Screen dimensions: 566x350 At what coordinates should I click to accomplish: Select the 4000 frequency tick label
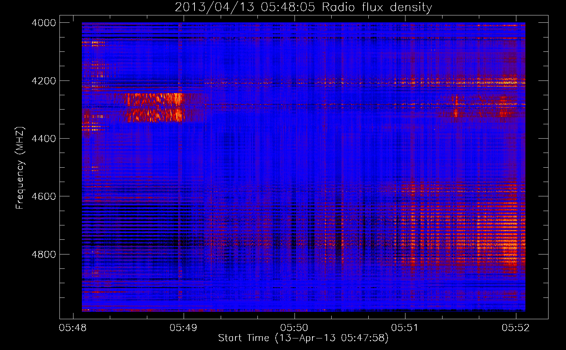pyautogui.click(x=44, y=23)
